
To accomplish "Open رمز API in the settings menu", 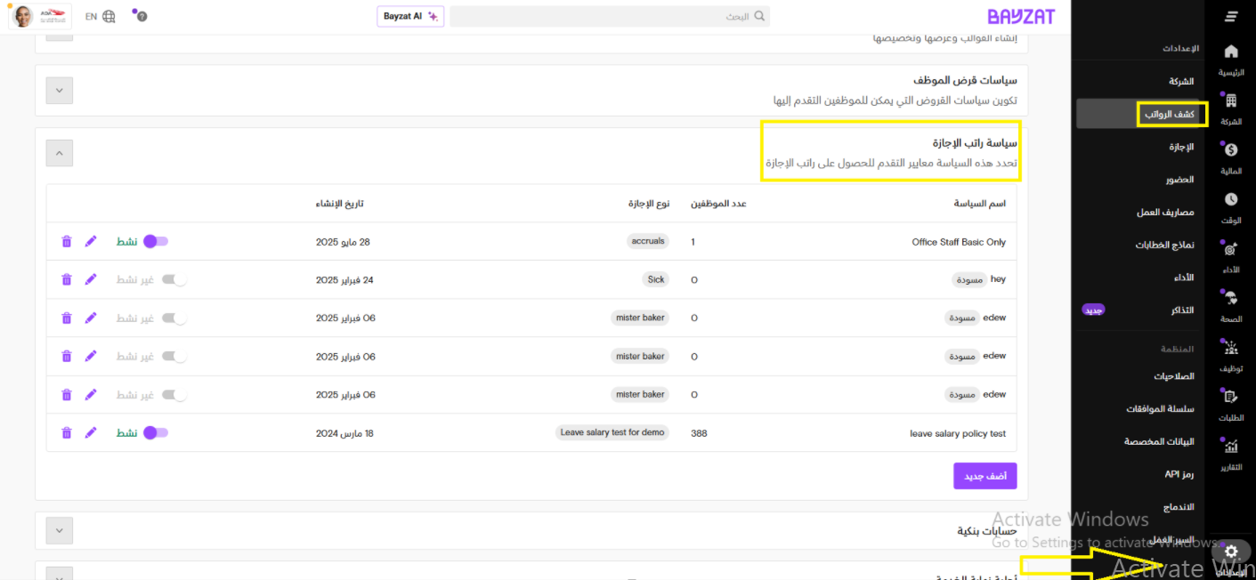I will [x=1179, y=474].
